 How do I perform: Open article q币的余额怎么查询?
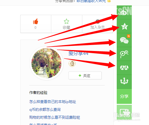[45, 110]
